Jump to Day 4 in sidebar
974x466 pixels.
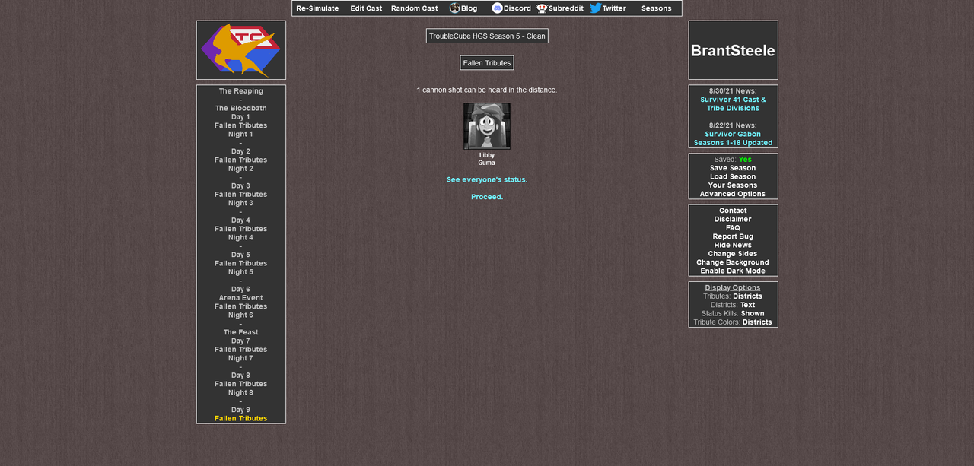click(x=241, y=220)
